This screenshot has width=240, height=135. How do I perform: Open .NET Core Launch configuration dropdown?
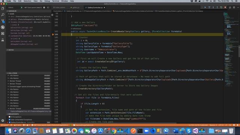(33, 7)
